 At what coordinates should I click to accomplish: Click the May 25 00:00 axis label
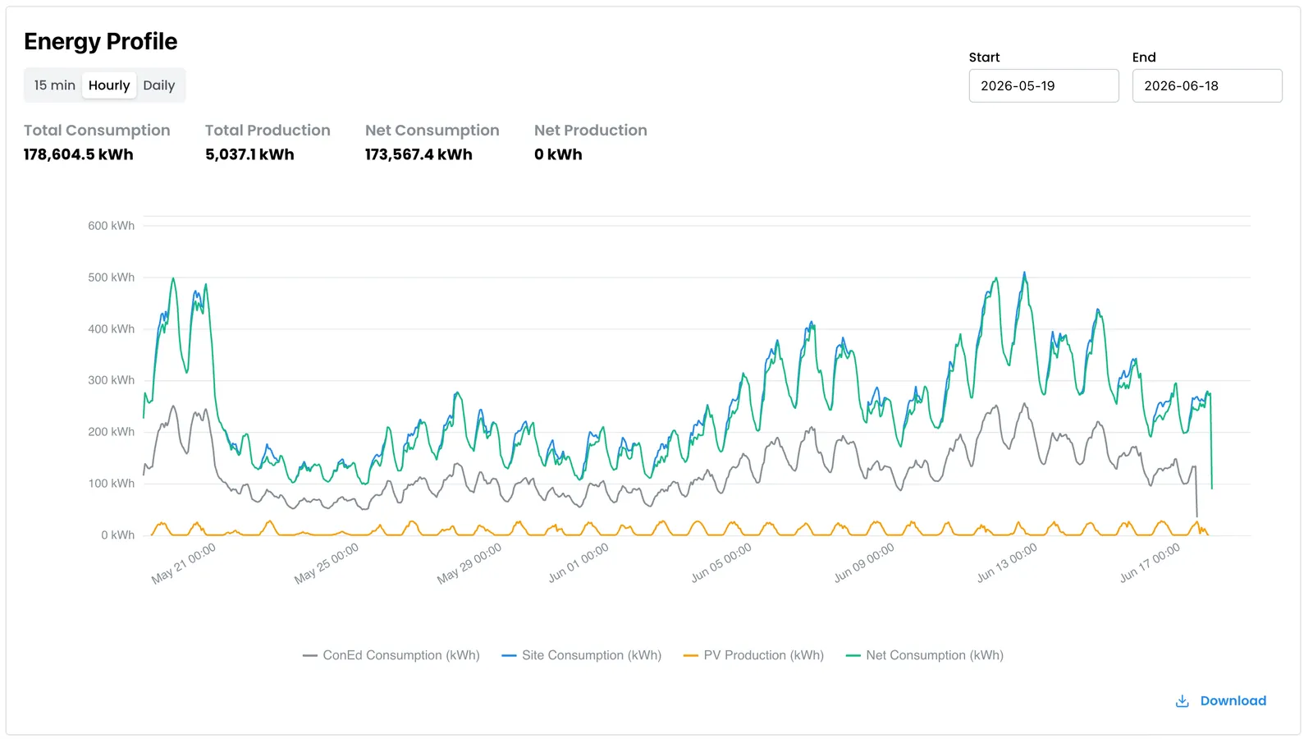pos(327,563)
